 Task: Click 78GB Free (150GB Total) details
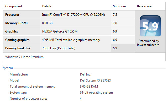(x=59, y=48)
